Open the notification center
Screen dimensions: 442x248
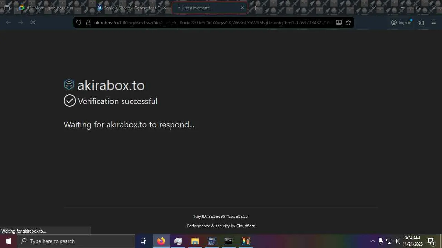tap(431, 241)
